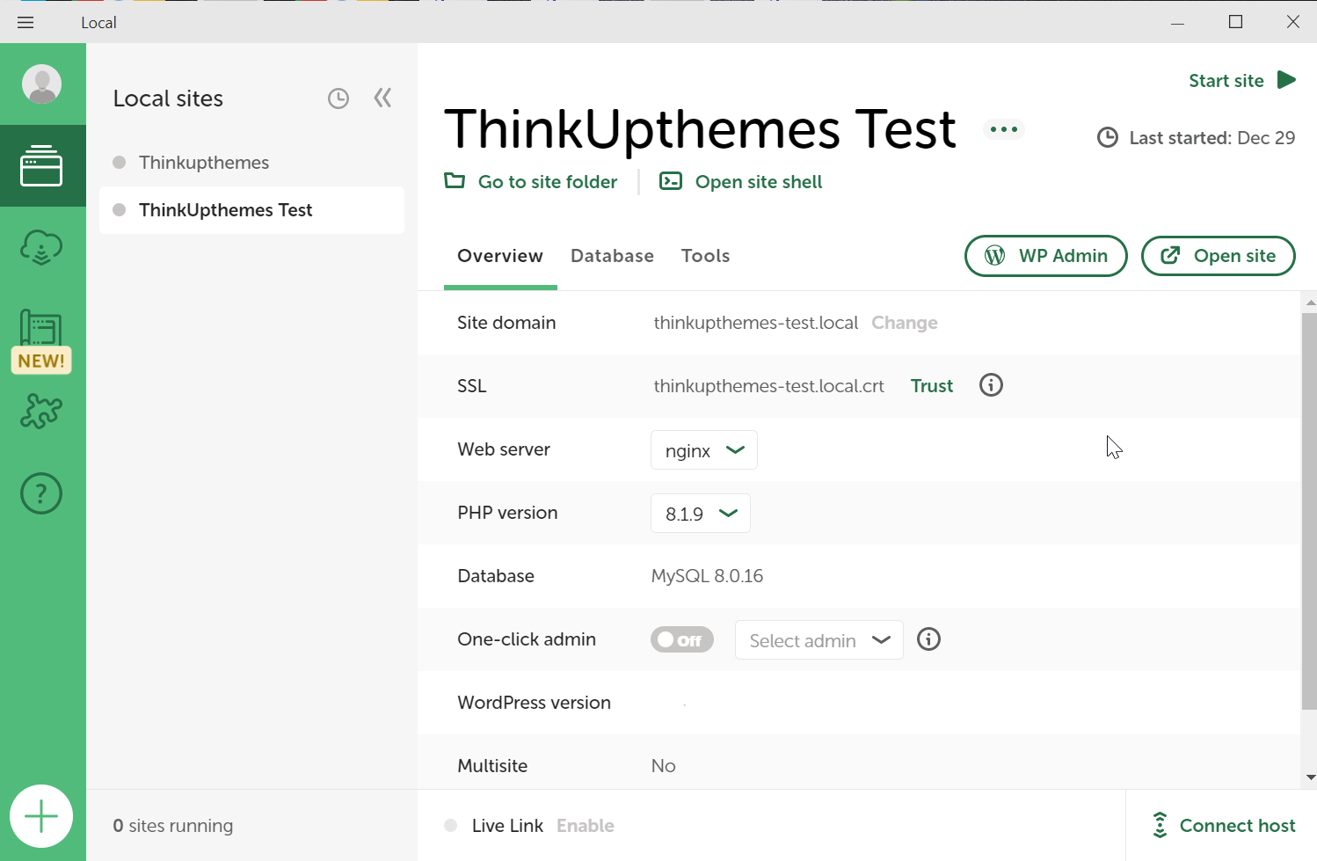Click the Connect host icon

(x=1161, y=825)
